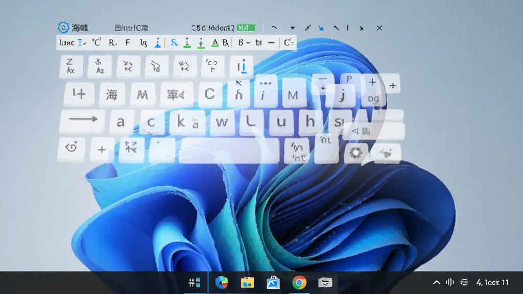Image resolution: width=523 pixels, height=294 pixels.
Task: Open the Windows Start menu
Action: coord(195,283)
